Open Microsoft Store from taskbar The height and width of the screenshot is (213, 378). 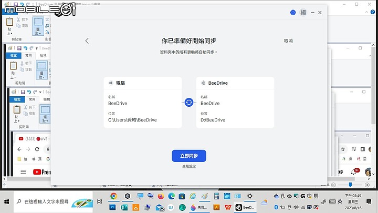(182, 196)
